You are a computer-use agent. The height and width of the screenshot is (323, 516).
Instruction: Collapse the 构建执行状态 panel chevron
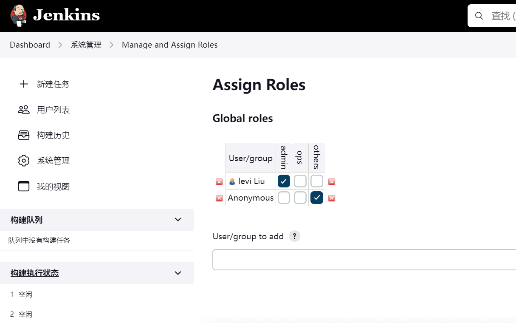tap(178, 273)
